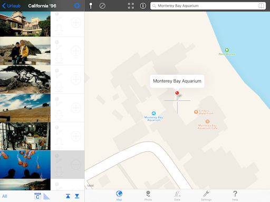Show map info with the circled i icon
Image resolution: width=270 pixels, height=202 pixels.
143,6
